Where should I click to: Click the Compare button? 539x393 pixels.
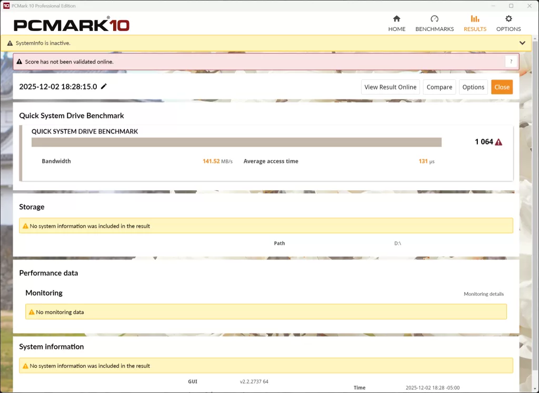[439, 87]
